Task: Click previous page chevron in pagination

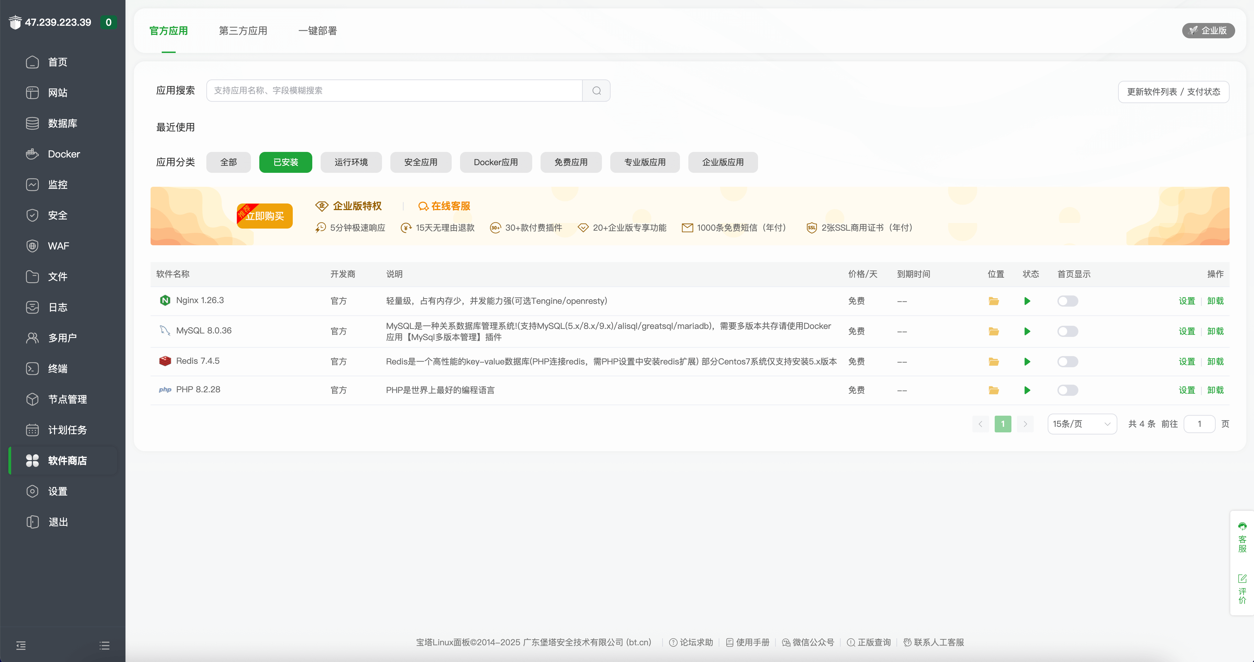Action: click(x=980, y=424)
